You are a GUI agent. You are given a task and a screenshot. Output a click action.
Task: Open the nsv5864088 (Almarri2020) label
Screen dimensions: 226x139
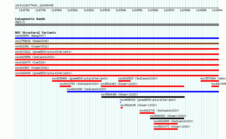(119, 94)
